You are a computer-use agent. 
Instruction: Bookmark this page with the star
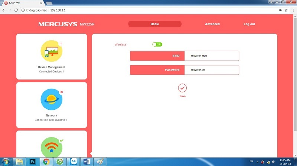286,10
